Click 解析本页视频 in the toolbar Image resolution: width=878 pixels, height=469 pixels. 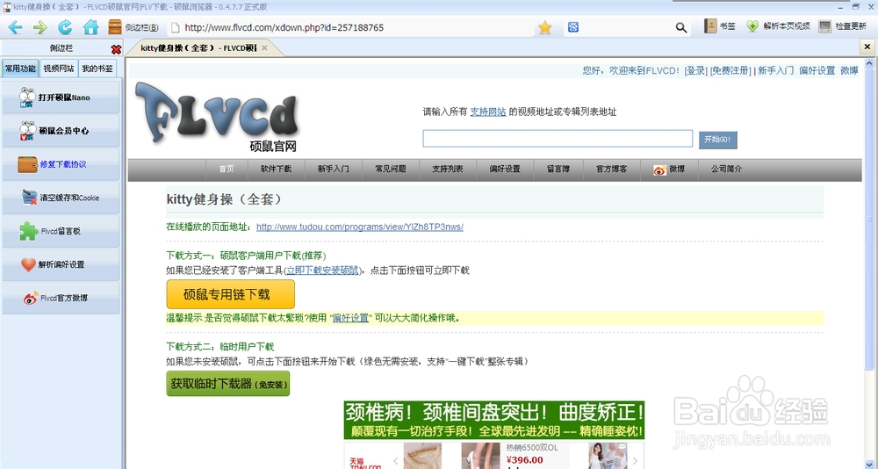coord(779,26)
